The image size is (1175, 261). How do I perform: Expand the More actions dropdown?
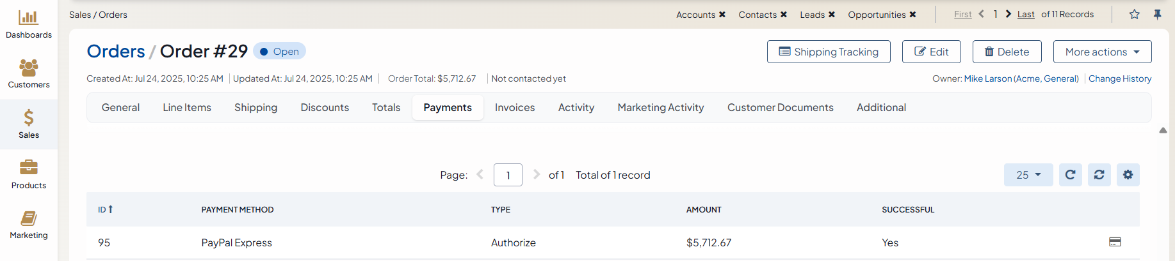(1102, 52)
